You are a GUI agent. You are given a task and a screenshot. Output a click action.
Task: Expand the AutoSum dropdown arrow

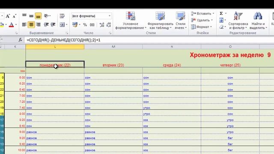226,13
